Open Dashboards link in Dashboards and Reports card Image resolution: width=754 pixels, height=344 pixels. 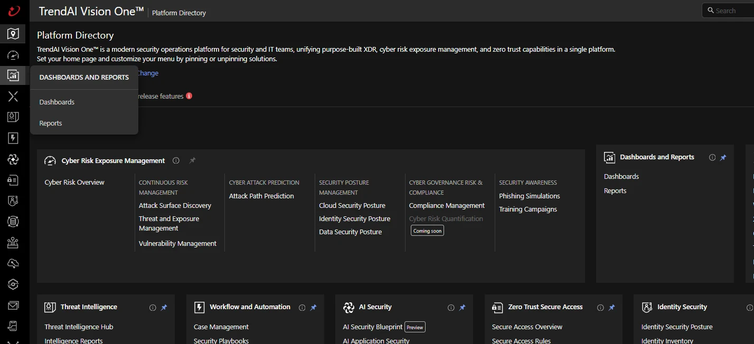tap(621, 176)
